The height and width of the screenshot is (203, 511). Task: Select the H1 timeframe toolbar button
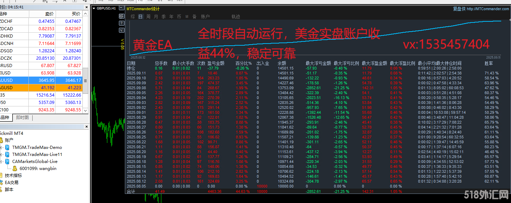(x=140, y=1)
